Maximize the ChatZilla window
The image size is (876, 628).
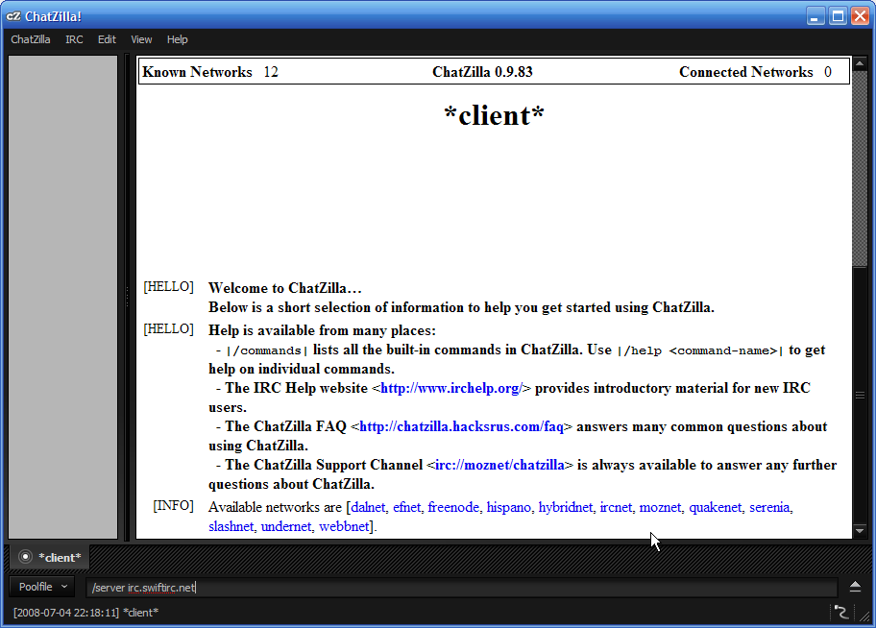838,16
